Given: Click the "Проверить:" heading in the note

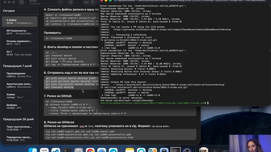Looking at the screenshot, I should click(53, 33).
